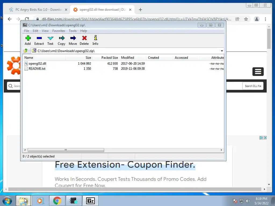Bookmark this page with star icon
The image size is (275, 206).
click(246, 19)
